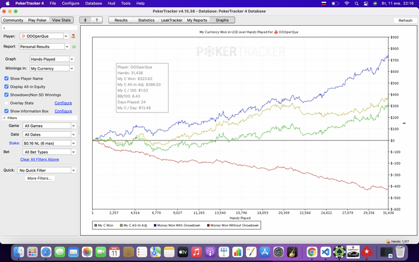The width and height of the screenshot is (419, 262).
Task: Open Messages from the dock
Action: 60,252
